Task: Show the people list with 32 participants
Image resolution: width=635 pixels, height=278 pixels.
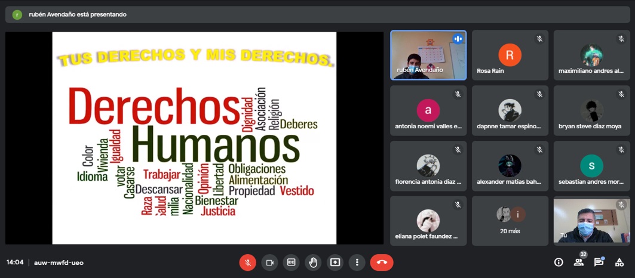Action: click(x=578, y=262)
